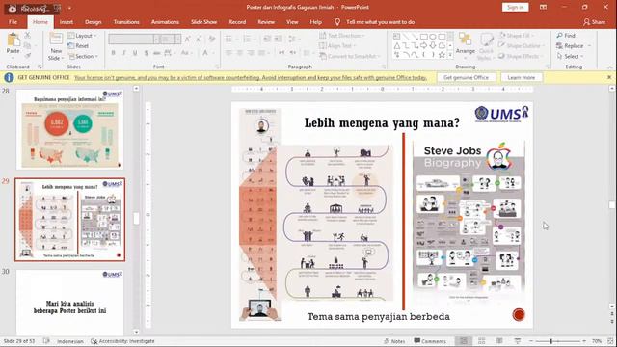Select the Triangle shape in shapes gallery

[x=396, y=45]
